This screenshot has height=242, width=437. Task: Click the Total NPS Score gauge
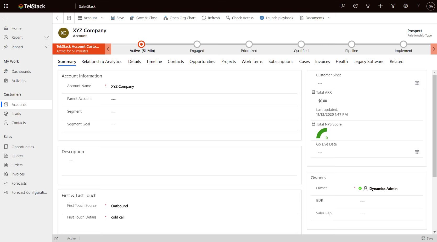(x=322, y=134)
